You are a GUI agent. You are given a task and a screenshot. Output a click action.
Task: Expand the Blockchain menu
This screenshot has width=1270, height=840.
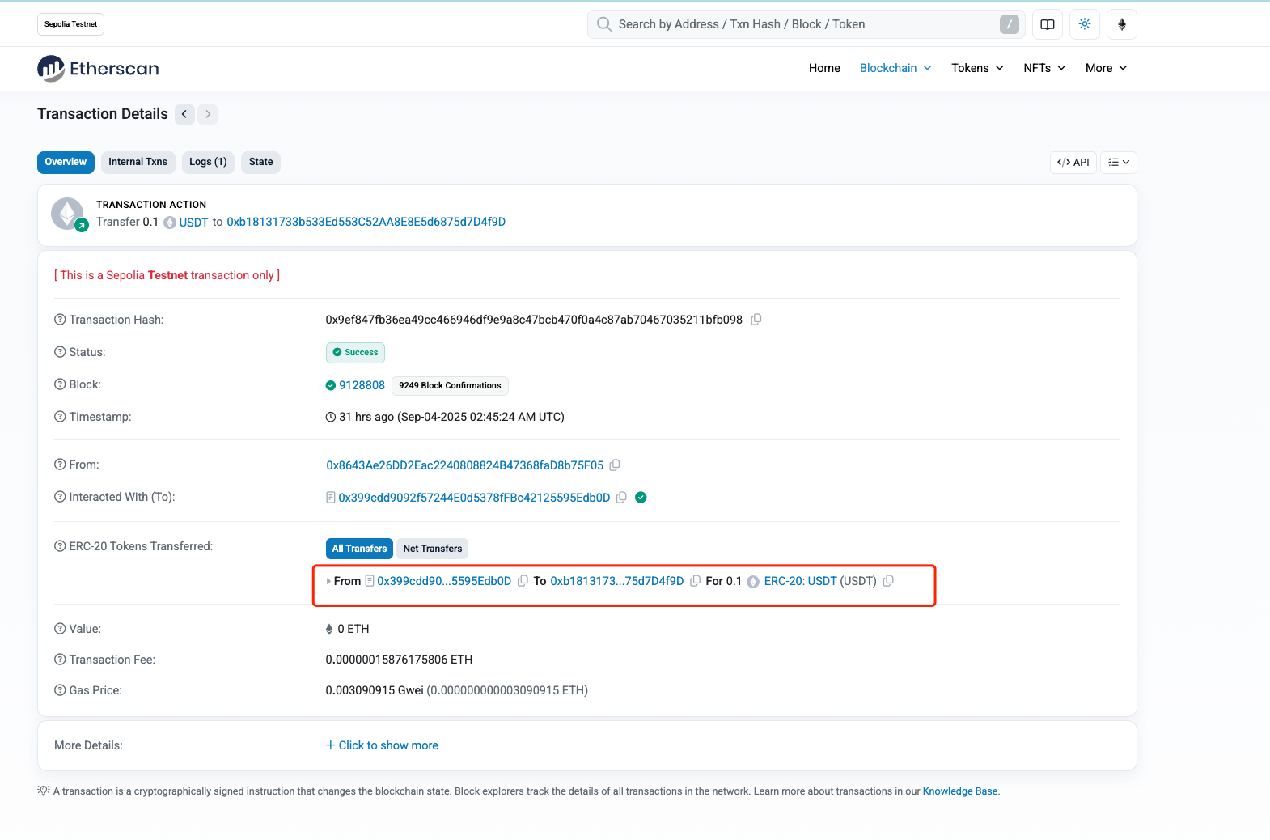point(895,68)
